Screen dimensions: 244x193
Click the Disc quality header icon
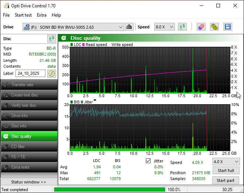point(64,38)
